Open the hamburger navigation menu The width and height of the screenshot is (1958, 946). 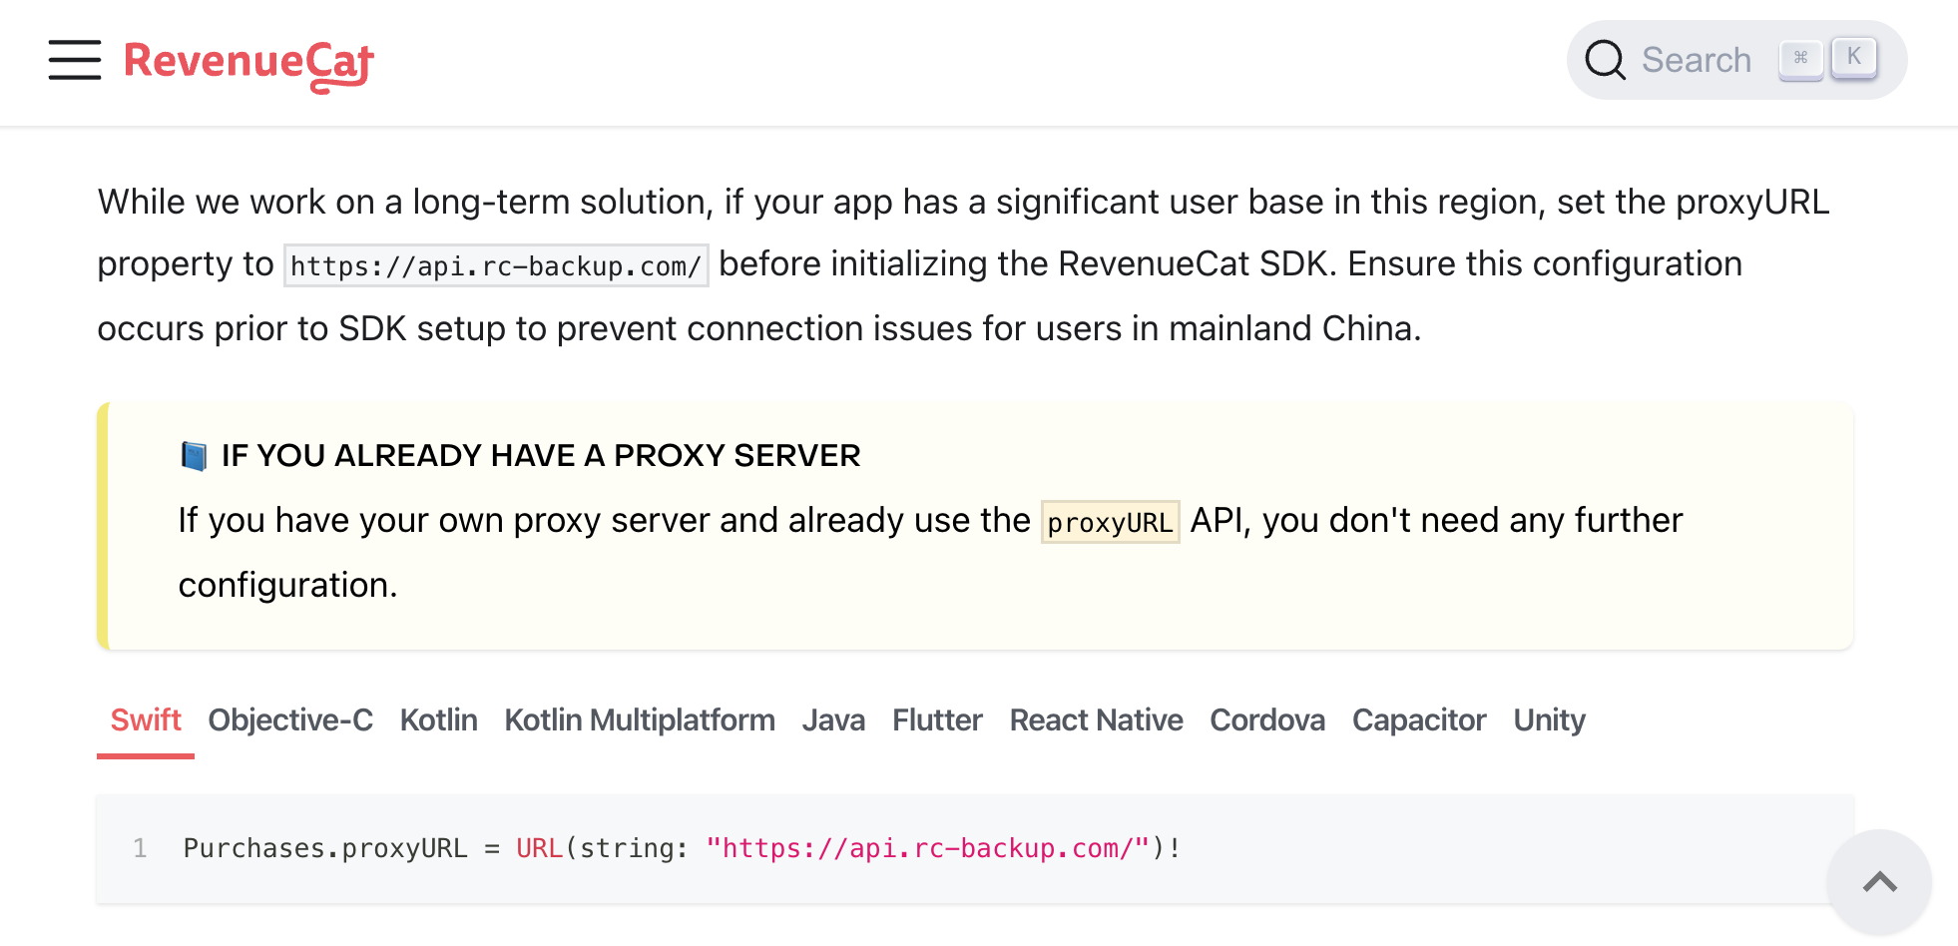[x=75, y=60]
